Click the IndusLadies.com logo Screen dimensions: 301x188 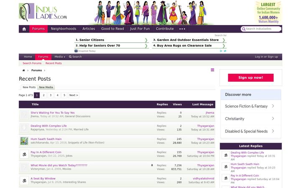43,12
